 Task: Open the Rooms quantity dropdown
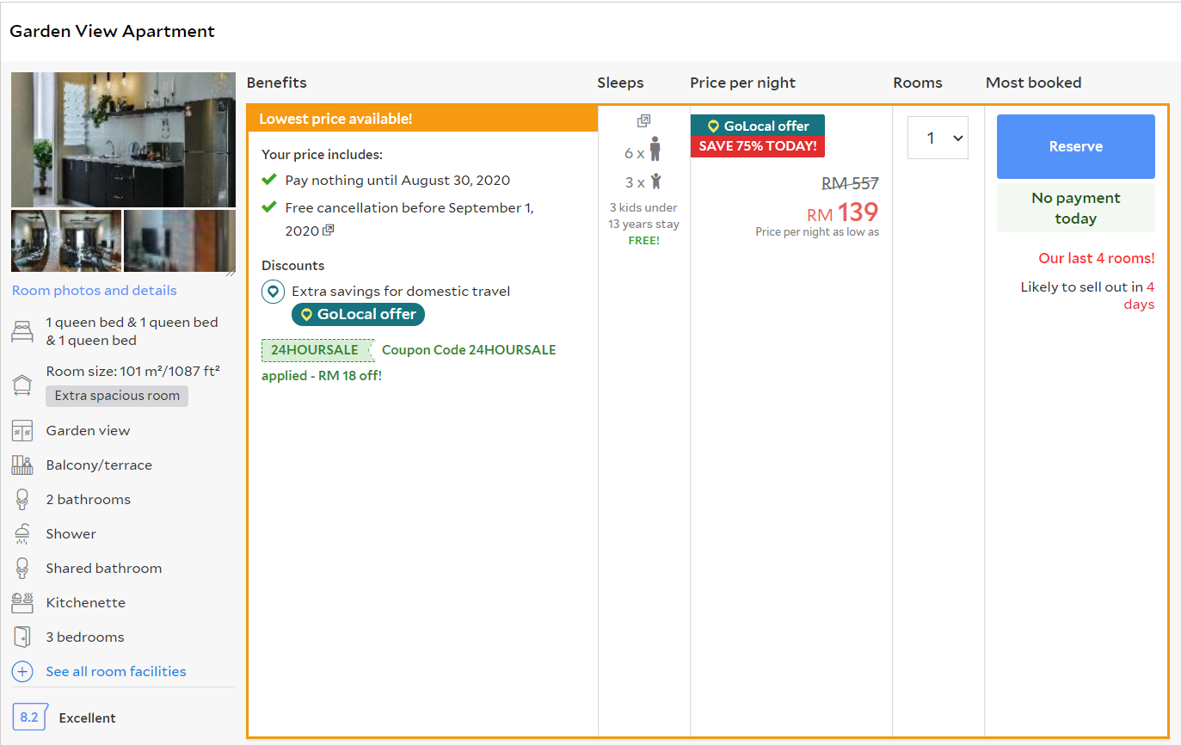click(x=938, y=138)
